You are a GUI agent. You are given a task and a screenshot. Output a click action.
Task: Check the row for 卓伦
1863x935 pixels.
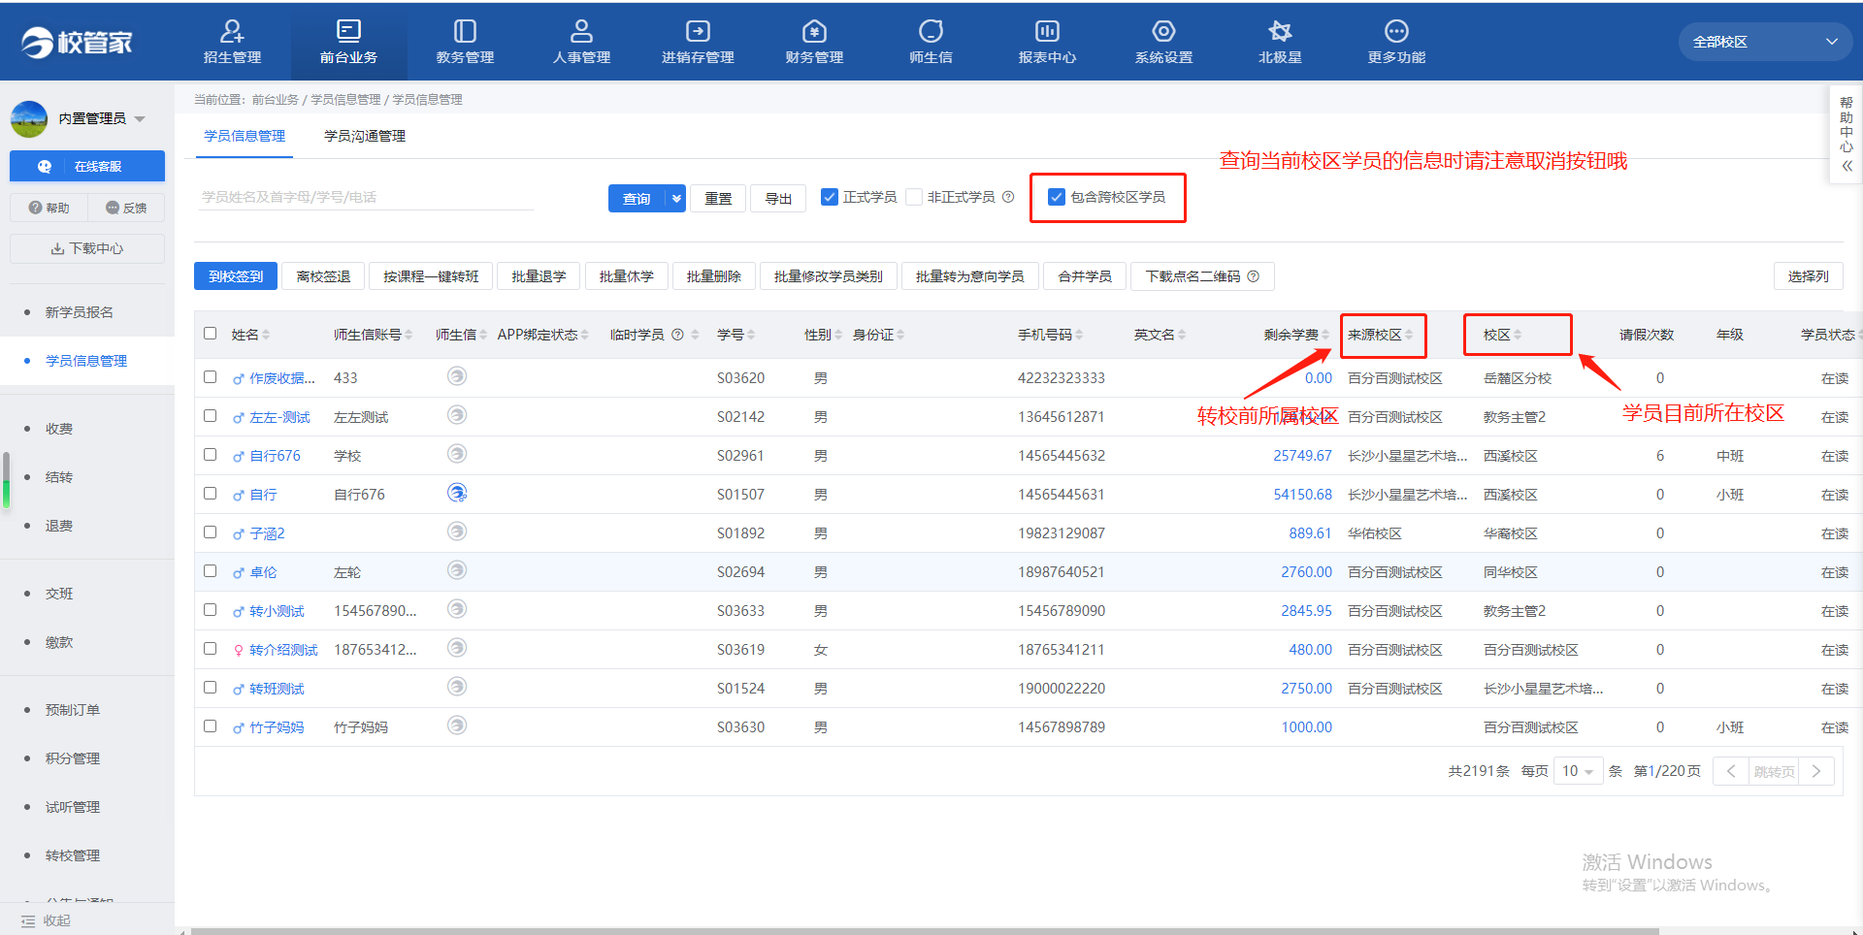coord(210,570)
